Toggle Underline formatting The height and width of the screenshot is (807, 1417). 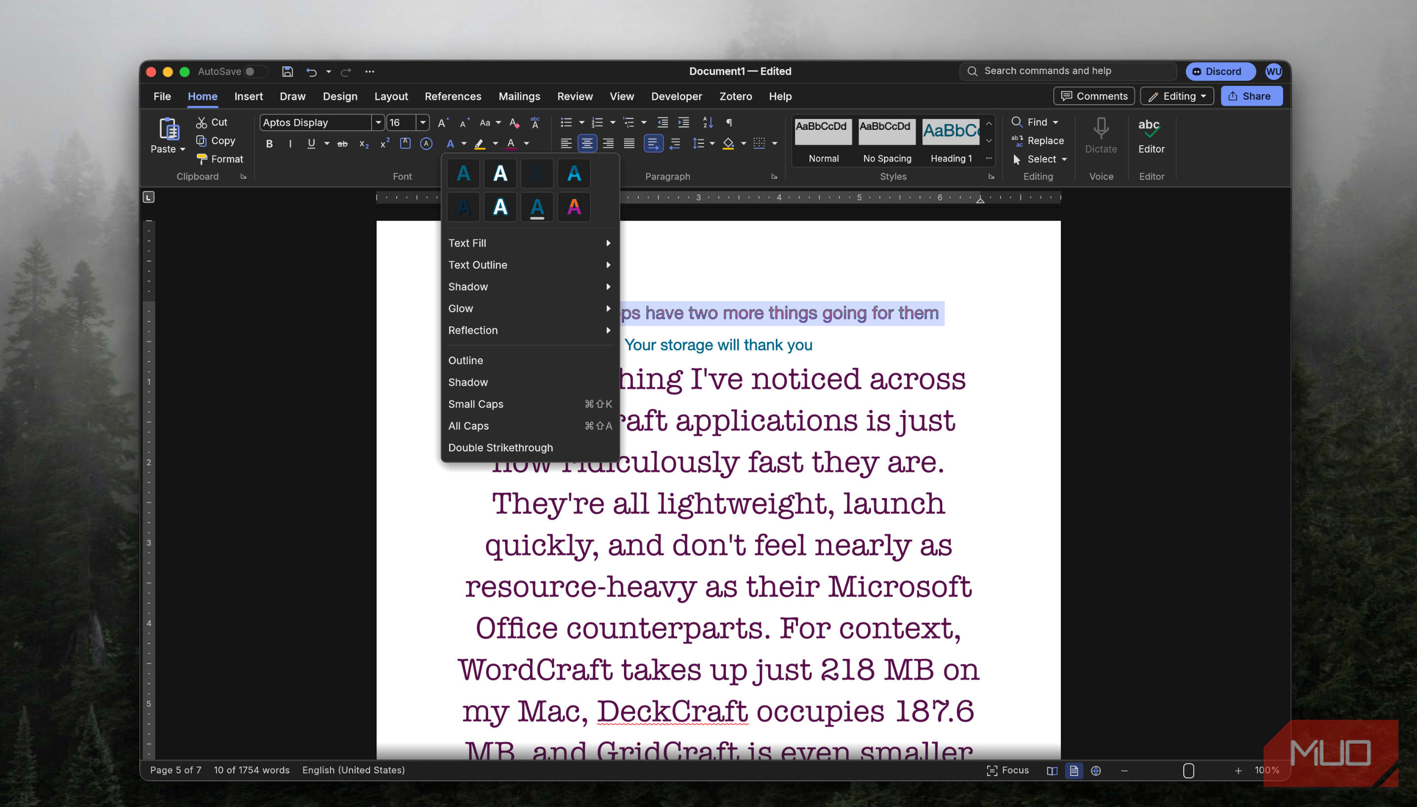(311, 144)
